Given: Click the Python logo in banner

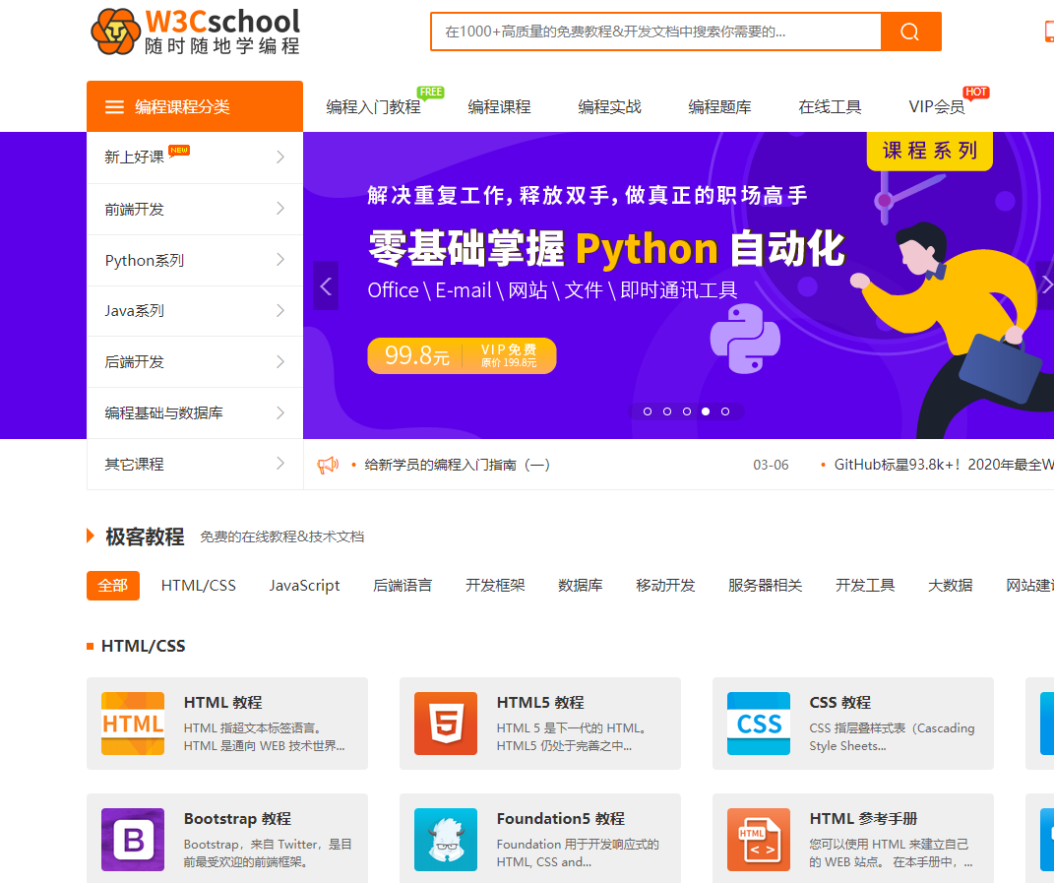Looking at the screenshot, I should (745, 339).
